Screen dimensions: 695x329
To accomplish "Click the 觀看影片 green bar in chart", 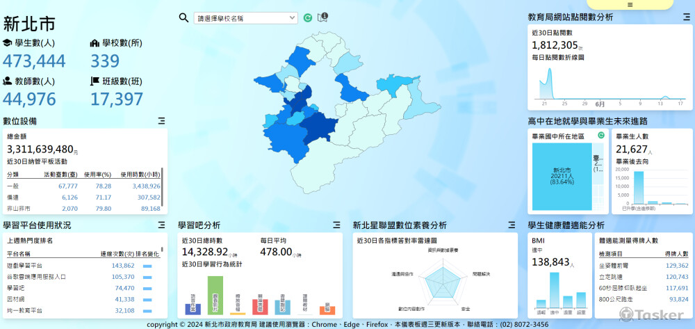I will [x=215, y=295].
